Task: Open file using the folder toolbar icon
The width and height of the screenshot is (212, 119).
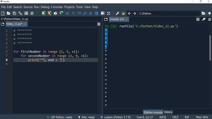Action: tap(9, 13)
